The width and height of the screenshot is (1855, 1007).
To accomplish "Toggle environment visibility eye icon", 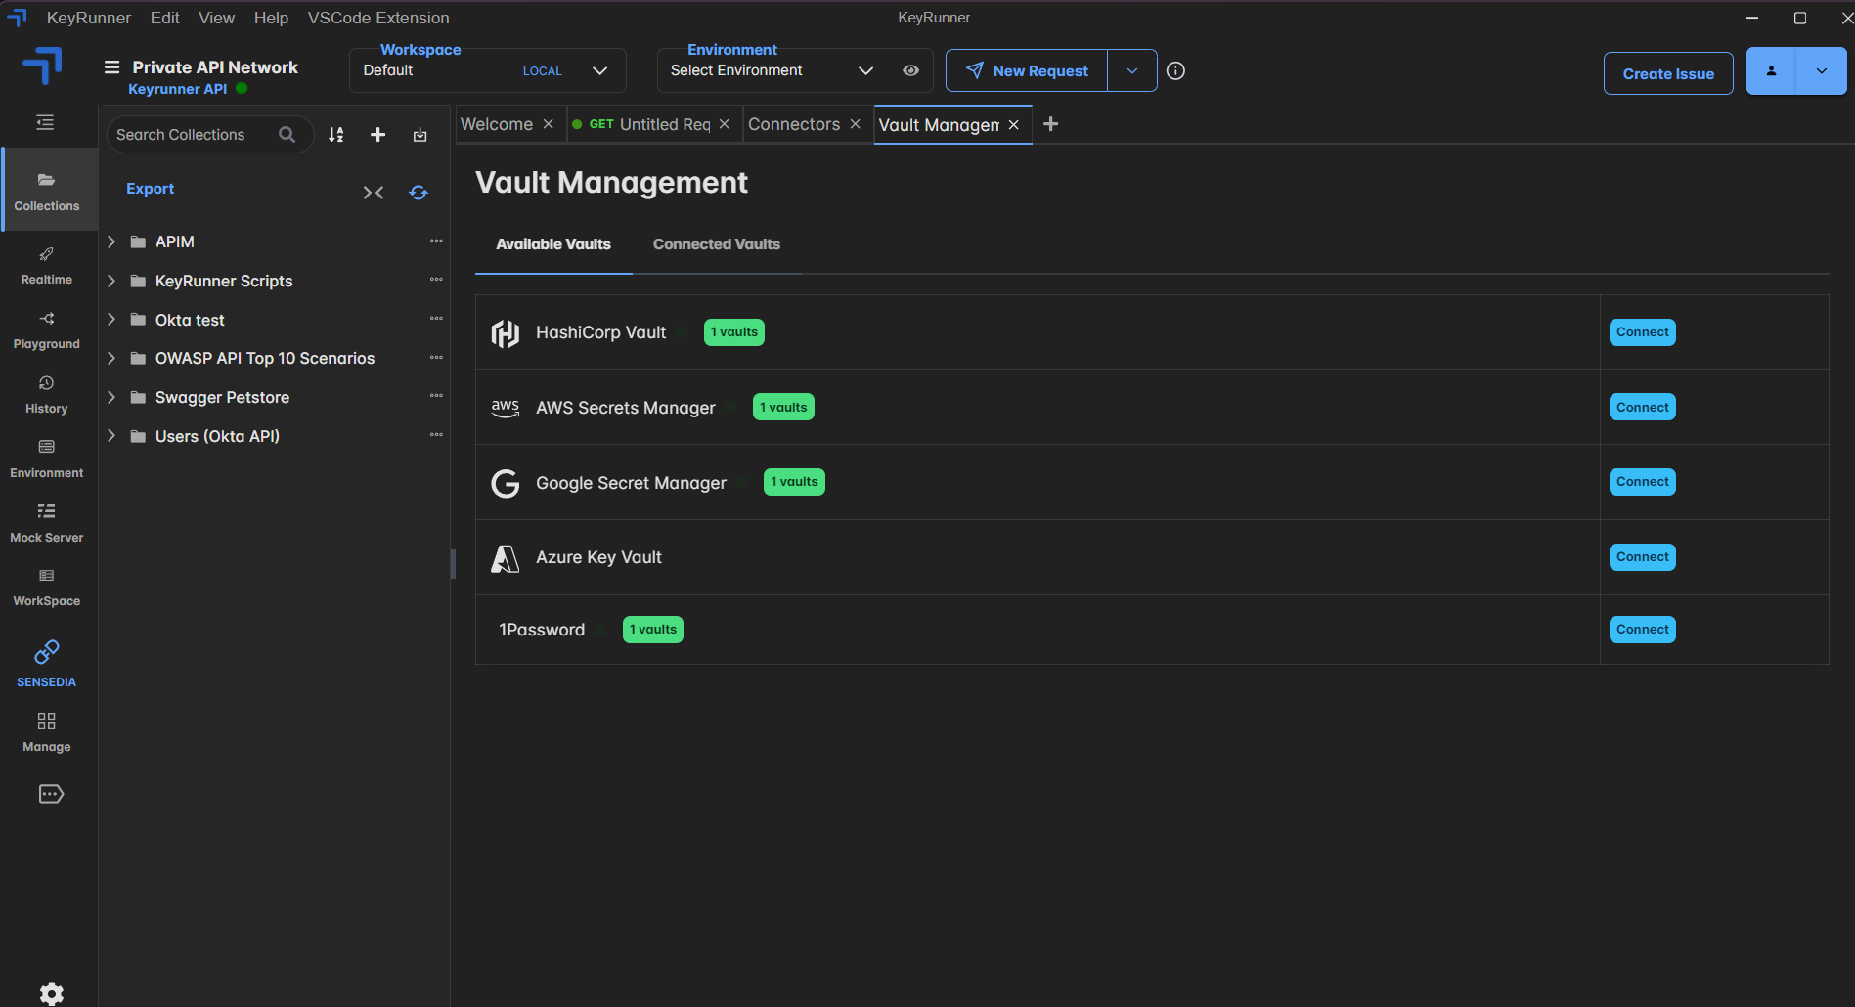I will point(910,70).
